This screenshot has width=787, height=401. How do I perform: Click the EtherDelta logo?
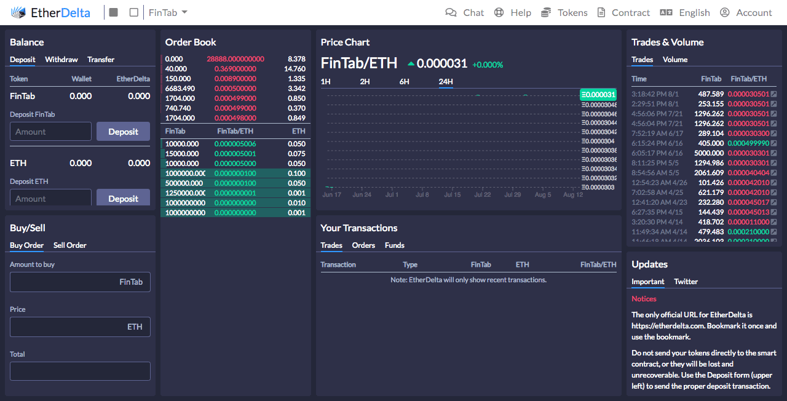[50, 12]
